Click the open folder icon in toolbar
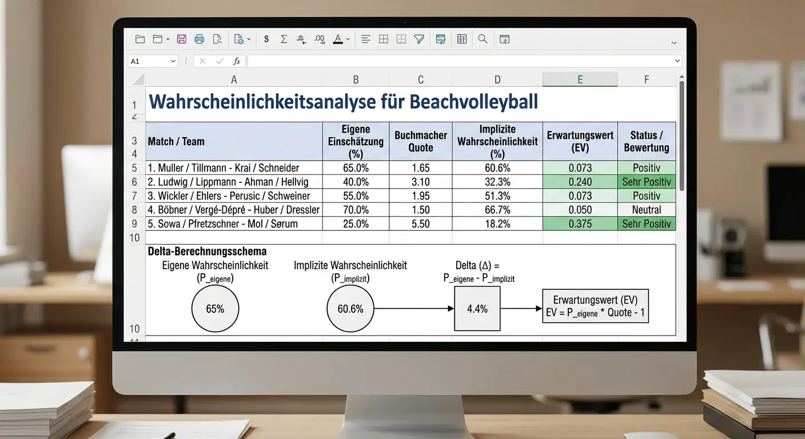The height and width of the screenshot is (439, 805). pyautogui.click(x=140, y=39)
